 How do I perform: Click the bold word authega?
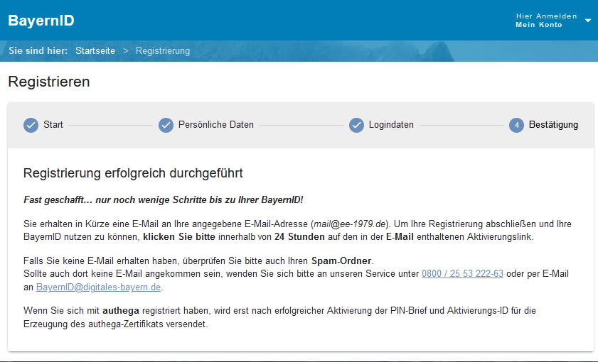[120, 311]
